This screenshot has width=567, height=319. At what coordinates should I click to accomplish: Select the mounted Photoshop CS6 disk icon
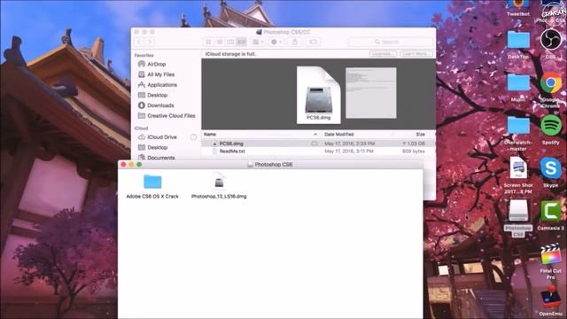pos(518,218)
